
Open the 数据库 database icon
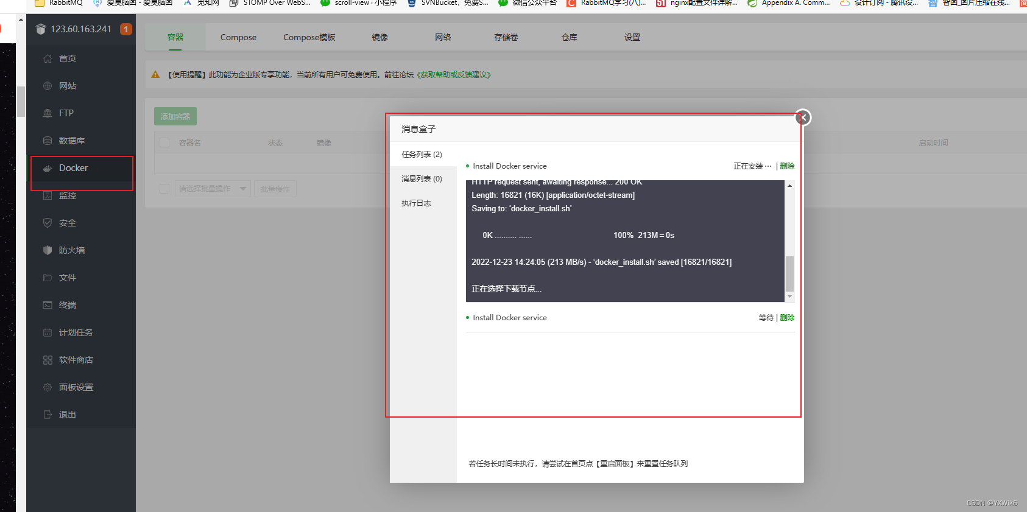[48, 141]
